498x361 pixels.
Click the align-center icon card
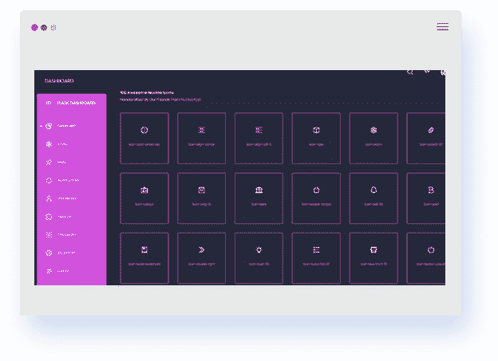click(202, 137)
